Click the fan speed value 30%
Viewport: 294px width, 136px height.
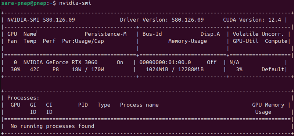tap(15, 69)
